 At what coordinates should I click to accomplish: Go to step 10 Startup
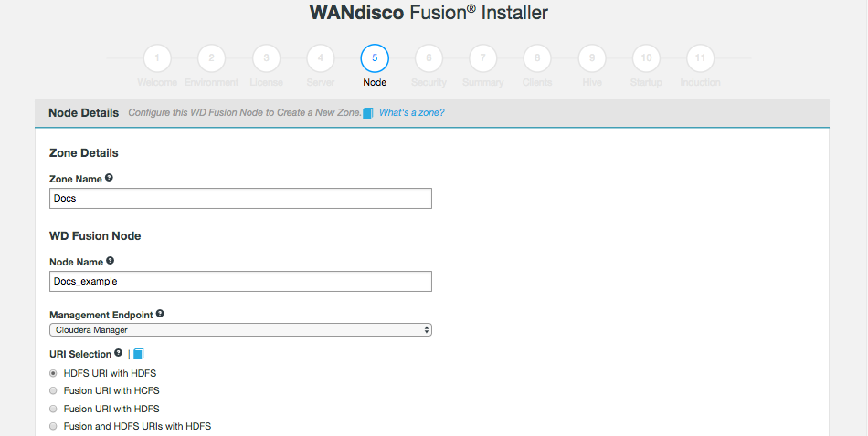point(646,58)
